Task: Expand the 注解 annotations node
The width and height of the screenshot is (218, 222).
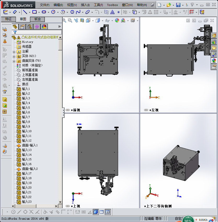Action: click(x=14, y=52)
